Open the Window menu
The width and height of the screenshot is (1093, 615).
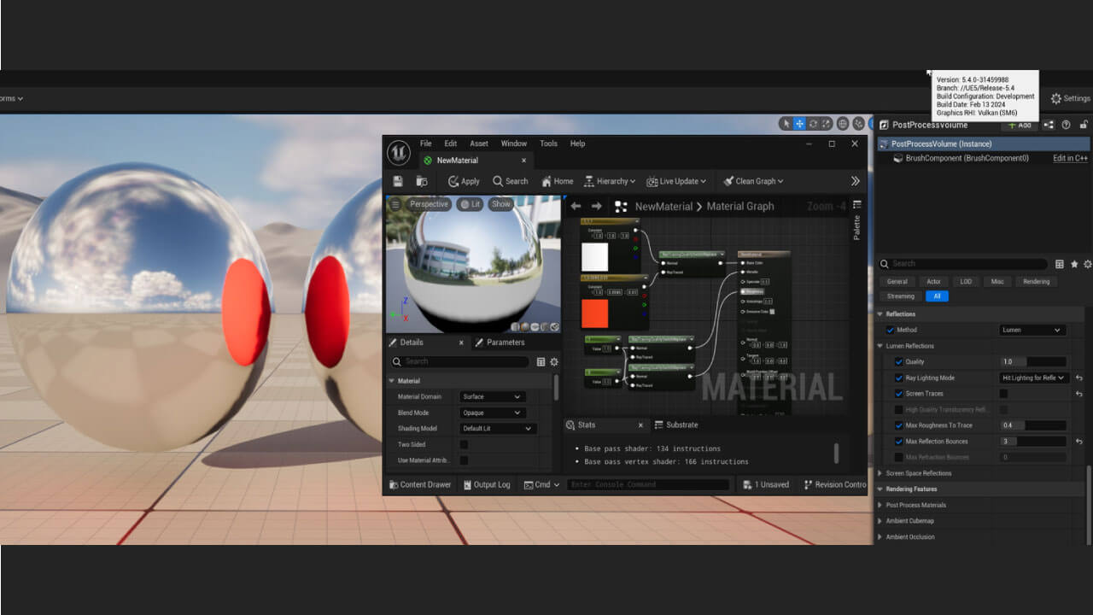513,143
